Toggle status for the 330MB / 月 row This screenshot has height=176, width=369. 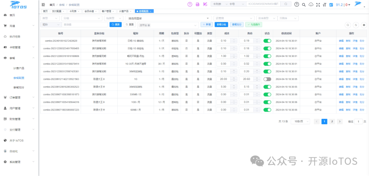267,94
